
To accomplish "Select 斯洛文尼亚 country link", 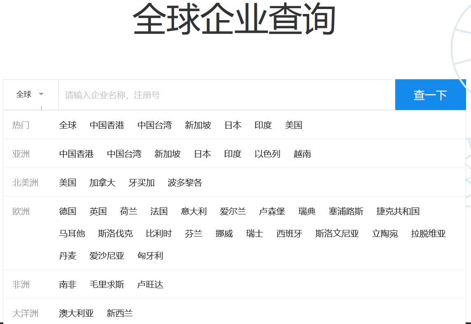I will pos(337,234).
